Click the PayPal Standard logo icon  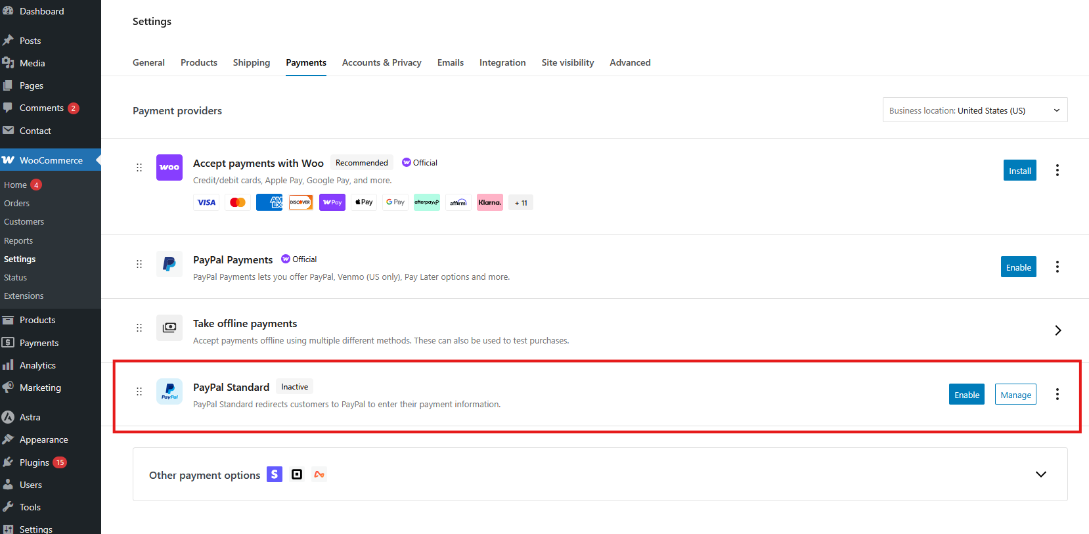(x=169, y=391)
